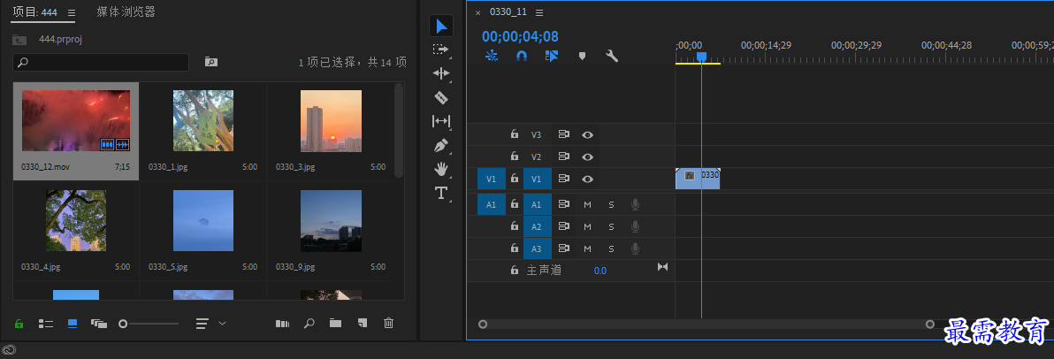
Task: Select the Project 444 panel tab
Action: click(x=35, y=11)
